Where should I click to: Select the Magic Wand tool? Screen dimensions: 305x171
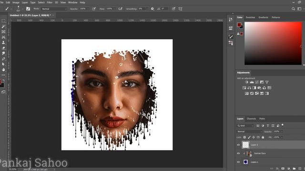(x=3, y=27)
